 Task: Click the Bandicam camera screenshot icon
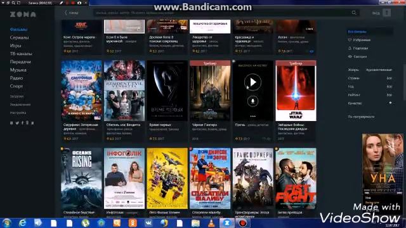[x=79, y=3]
